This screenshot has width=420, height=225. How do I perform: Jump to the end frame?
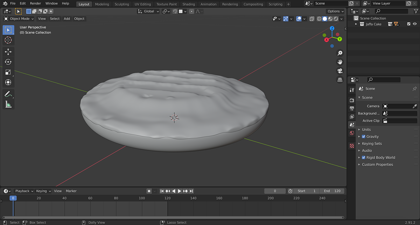coord(191,191)
